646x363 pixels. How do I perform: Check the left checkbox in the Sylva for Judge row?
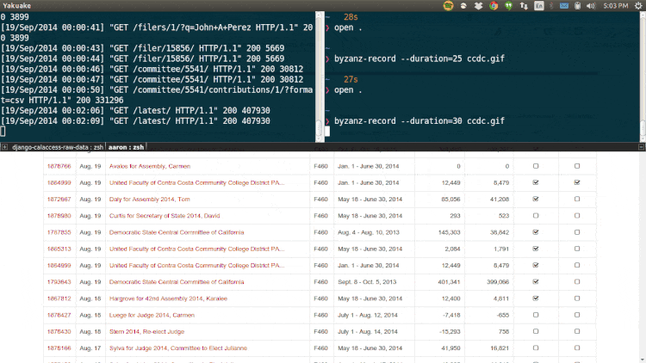coord(536,348)
